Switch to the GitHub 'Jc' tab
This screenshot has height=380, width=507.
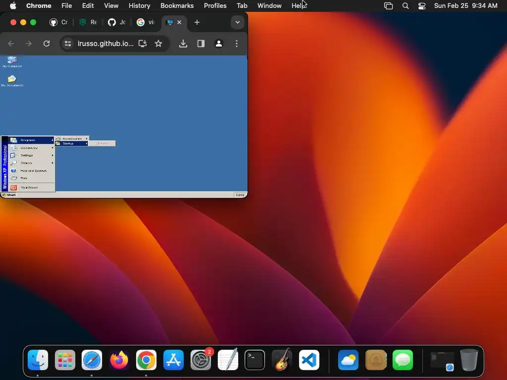(x=117, y=22)
